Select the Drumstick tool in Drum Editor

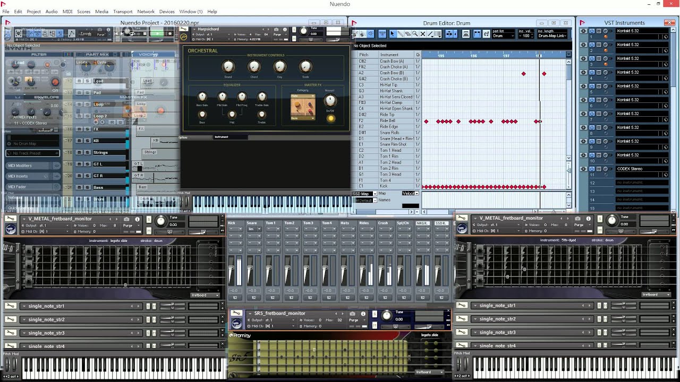click(x=400, y=34)
